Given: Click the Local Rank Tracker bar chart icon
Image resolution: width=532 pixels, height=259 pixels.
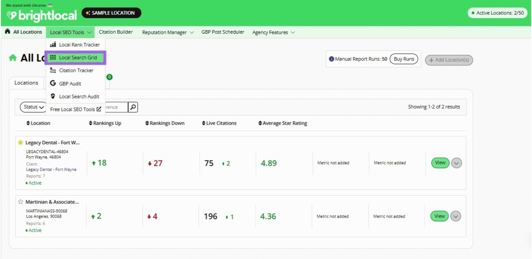Looking at the screenshot, I should (x=52, y=45).
